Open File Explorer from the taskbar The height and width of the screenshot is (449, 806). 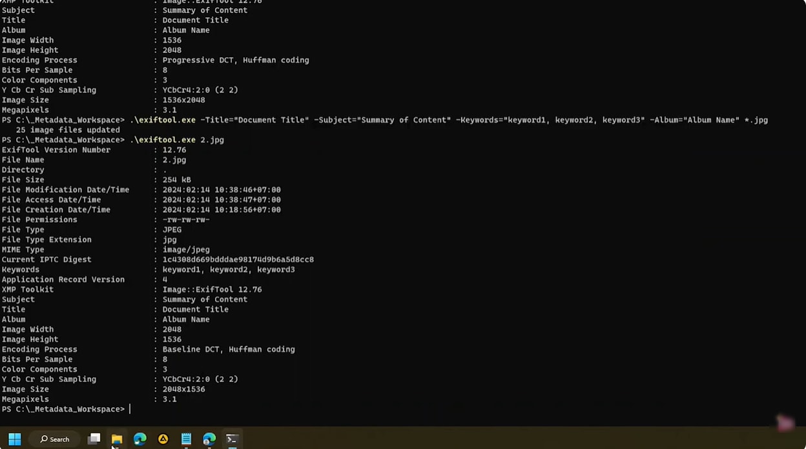coord(117,439)
